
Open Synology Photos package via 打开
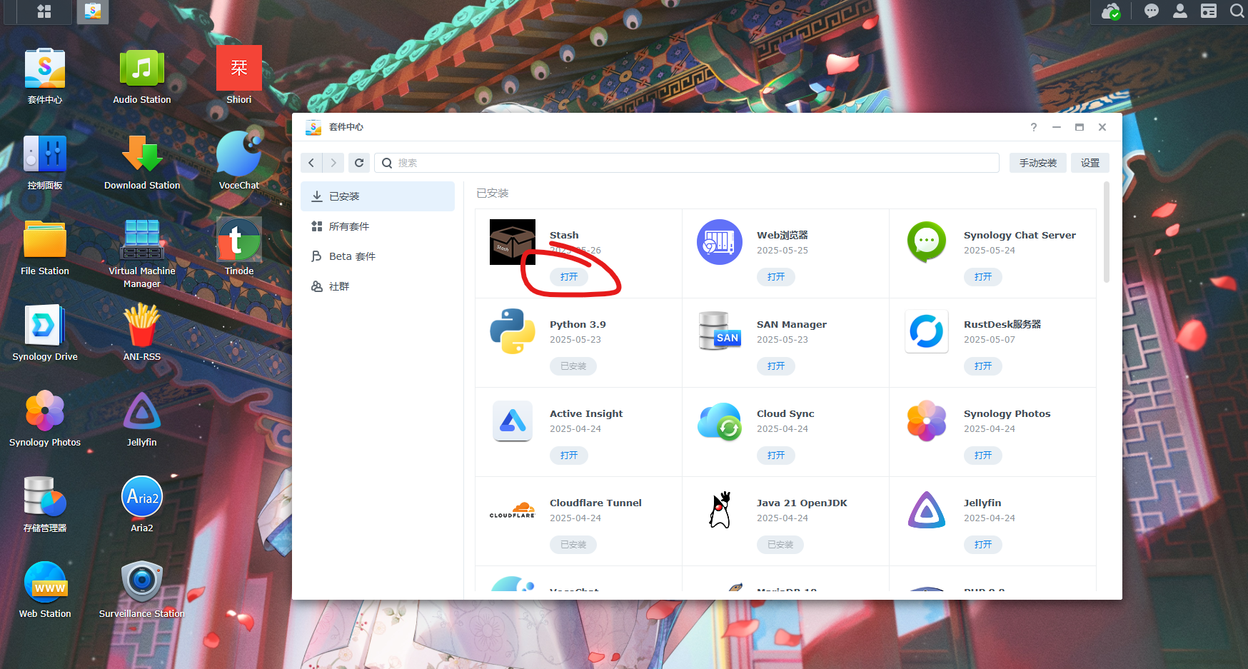tap(983, 456)
